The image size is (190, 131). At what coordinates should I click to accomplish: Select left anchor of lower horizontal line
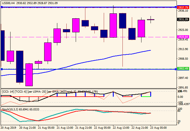[2, 69]
